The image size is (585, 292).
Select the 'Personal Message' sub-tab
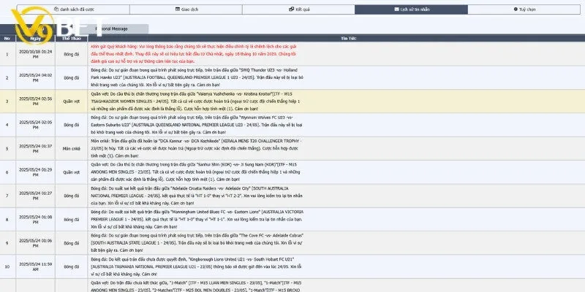[112, 28]
